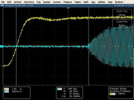Click the 't1: 946.0ps' cursor readout
134x100 pixels.
pos(70,89)
